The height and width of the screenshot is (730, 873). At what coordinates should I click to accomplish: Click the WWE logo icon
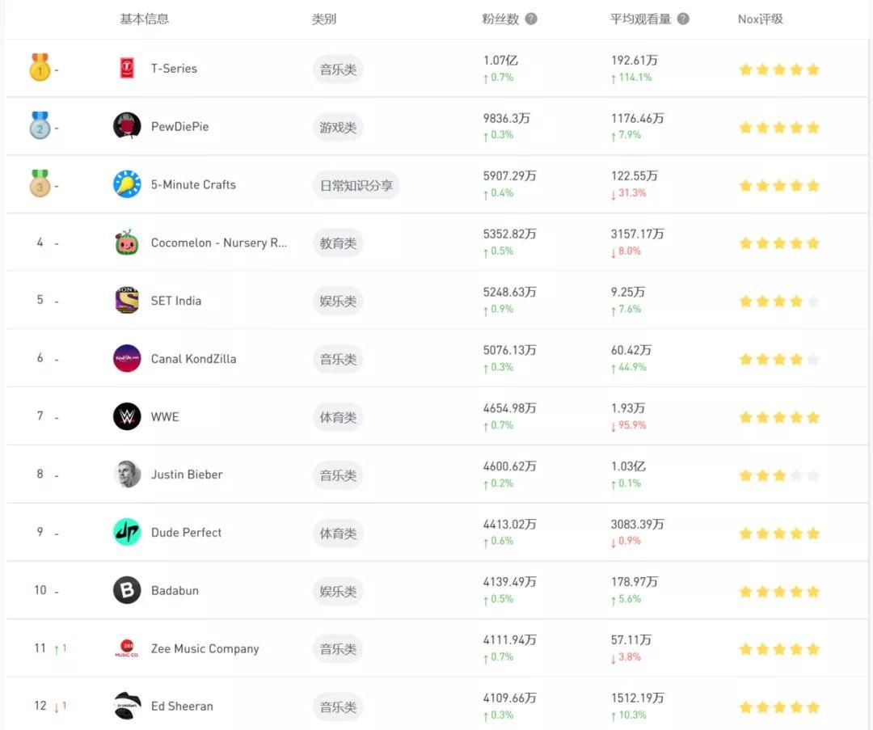[127, 416]
